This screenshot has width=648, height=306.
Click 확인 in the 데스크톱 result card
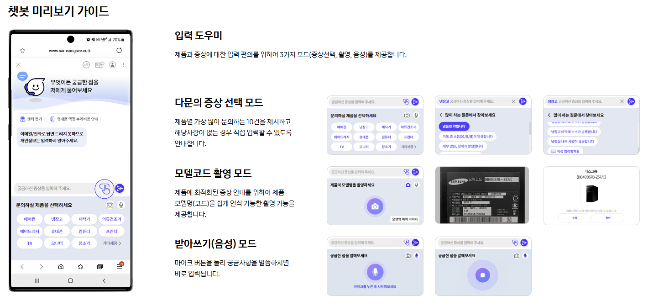608,218
